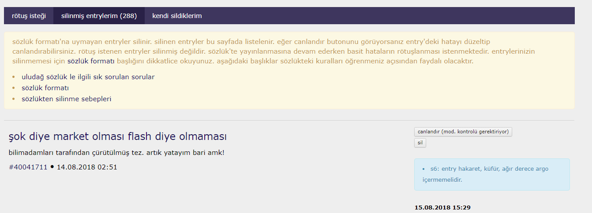Viewport: 592px width, 213px height.
Task: Open the sözlükten silinme sebepleri link
Action: (x=66, y=99)
